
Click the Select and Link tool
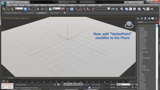tap(4, 9)
